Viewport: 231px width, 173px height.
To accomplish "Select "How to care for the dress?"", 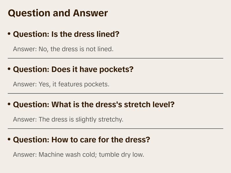I will [100, 140].
